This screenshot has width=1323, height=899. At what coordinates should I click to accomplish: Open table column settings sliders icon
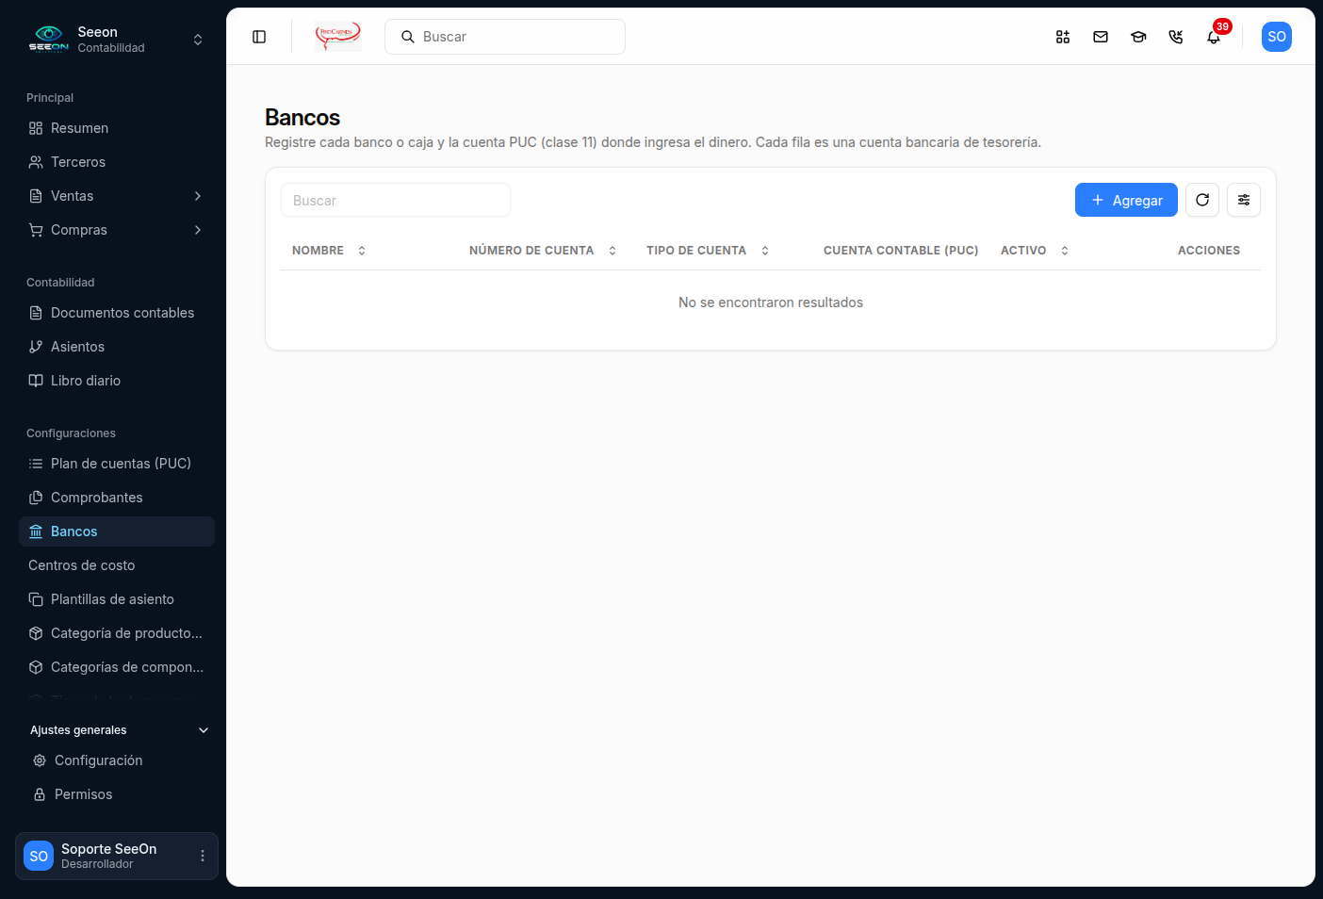(x=1244, y=200)
